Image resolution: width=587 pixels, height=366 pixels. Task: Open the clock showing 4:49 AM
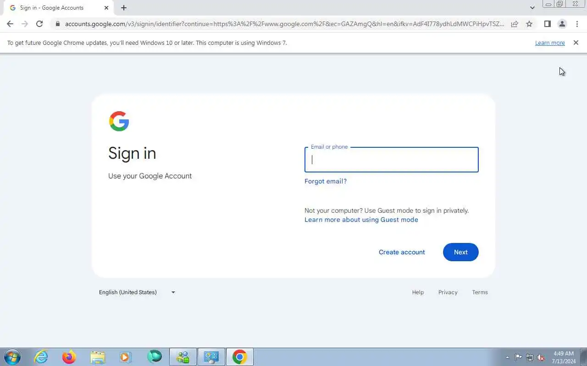pos(564,357)
